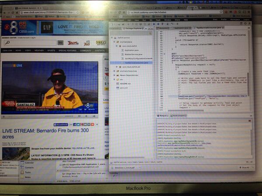This screenshot has width=262, height=196.
Task: Click the GO search button on CBS8
Action: [x=60, y=43]
